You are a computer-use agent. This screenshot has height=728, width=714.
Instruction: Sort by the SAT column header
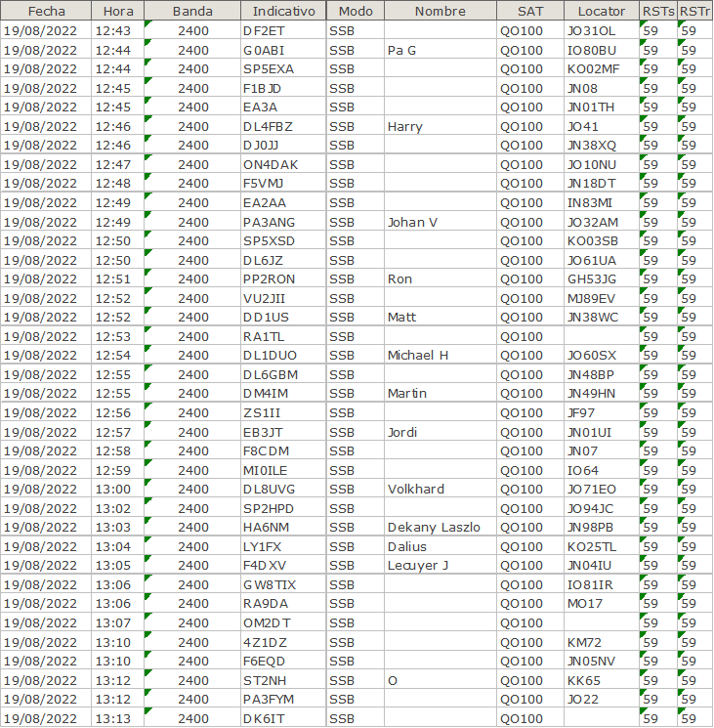click(x=529, y=11)
